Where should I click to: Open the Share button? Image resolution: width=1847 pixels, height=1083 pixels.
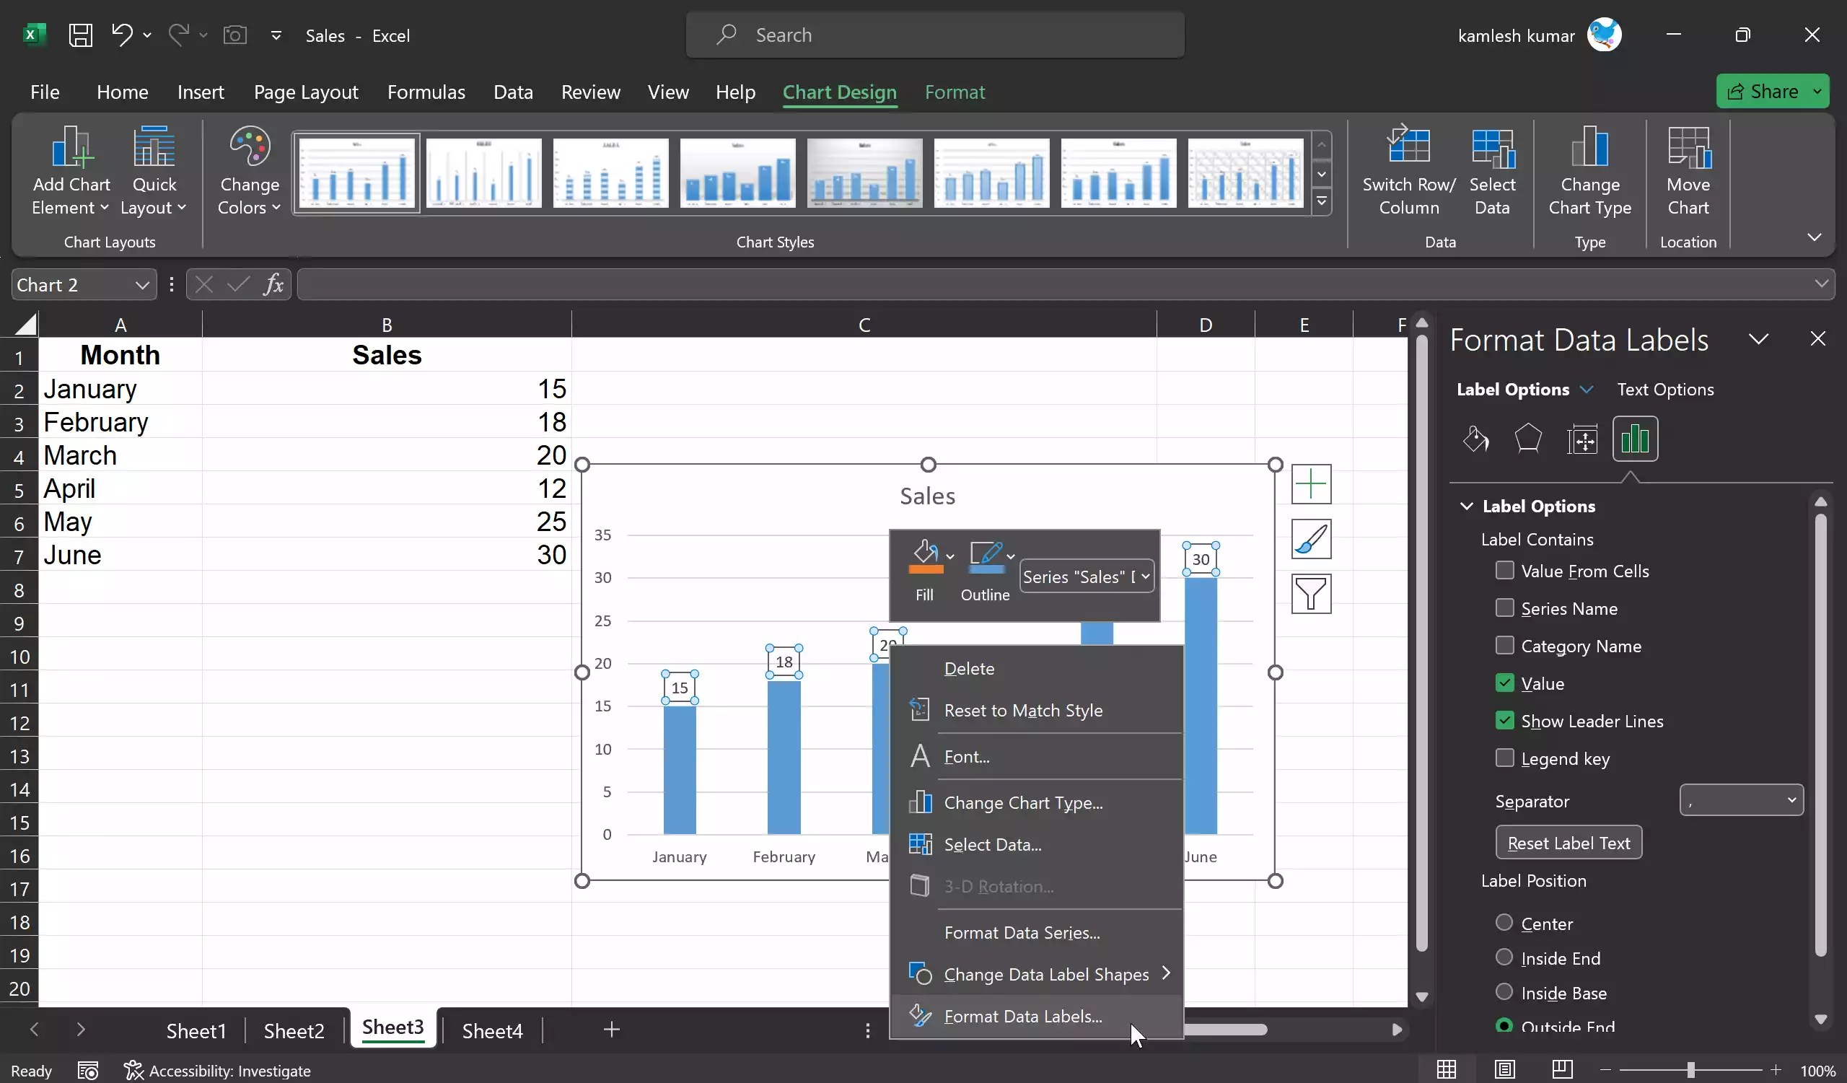[1772, 91]
